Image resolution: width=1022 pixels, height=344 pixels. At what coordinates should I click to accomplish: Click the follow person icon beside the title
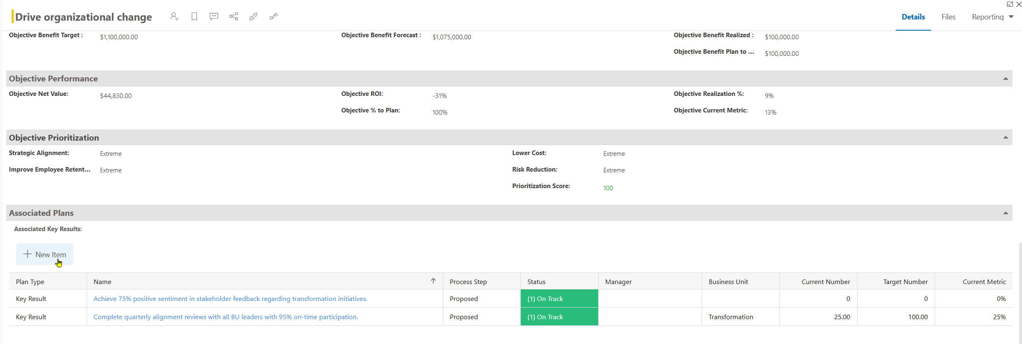(174, 17)
